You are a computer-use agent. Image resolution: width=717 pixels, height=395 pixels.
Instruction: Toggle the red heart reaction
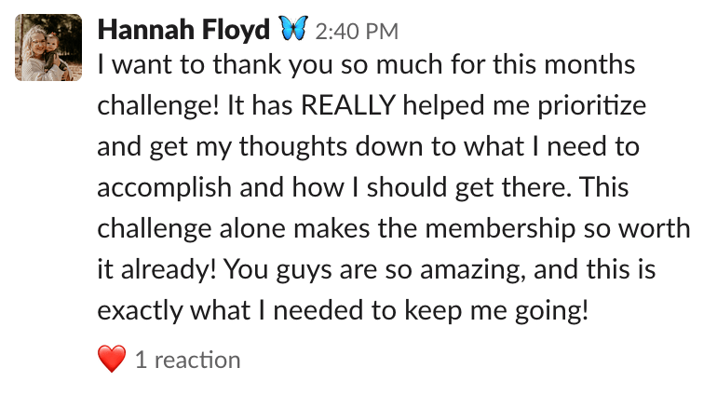(x=112, y=359)
